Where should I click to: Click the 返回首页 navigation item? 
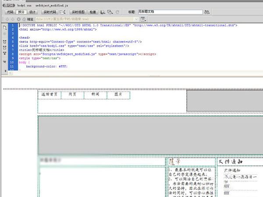[x=49, y=95]
